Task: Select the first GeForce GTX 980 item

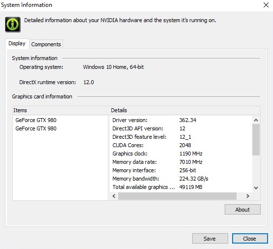Action: [36, 120]
